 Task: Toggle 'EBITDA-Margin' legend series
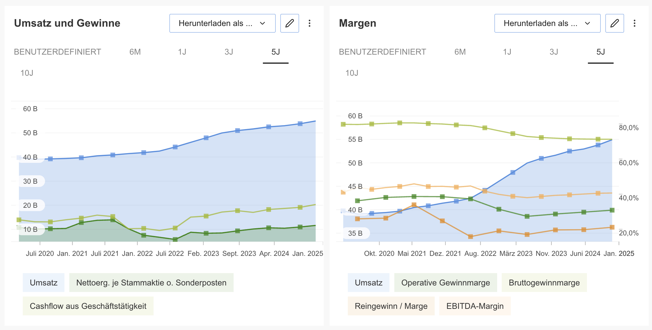[475, 306]
